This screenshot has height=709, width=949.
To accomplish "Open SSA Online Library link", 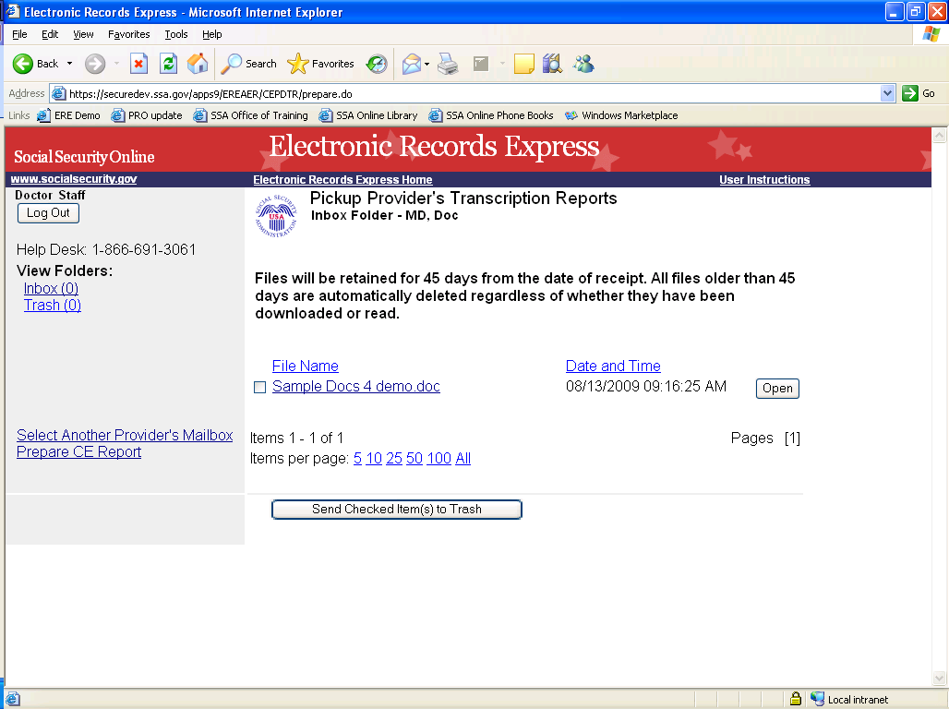I will [368, 115].
